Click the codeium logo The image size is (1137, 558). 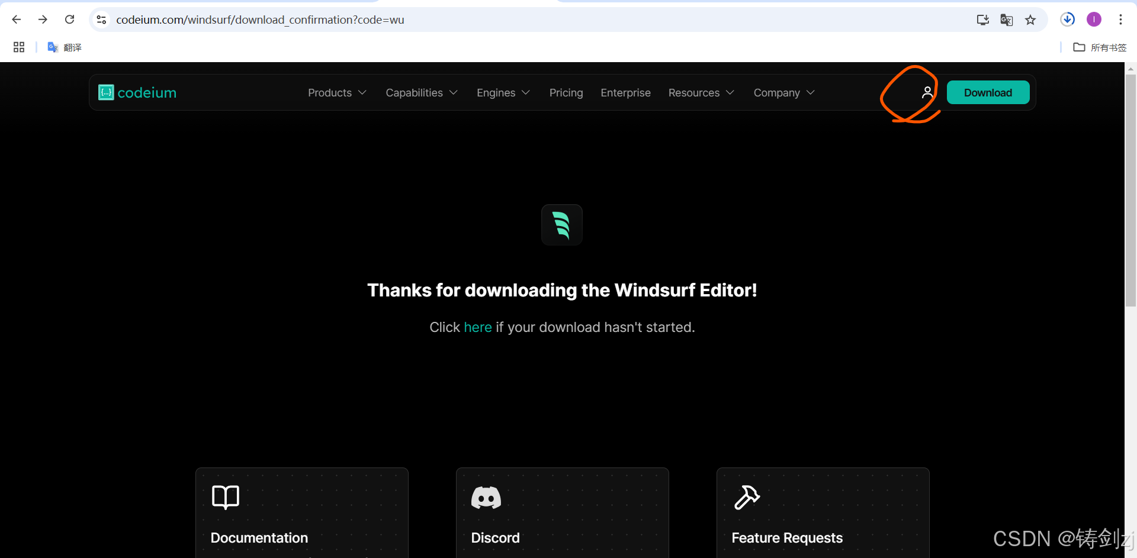137,92
